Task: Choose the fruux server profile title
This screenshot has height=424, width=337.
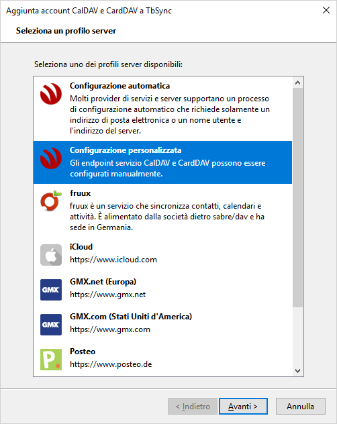Action: tap(80, 193)
